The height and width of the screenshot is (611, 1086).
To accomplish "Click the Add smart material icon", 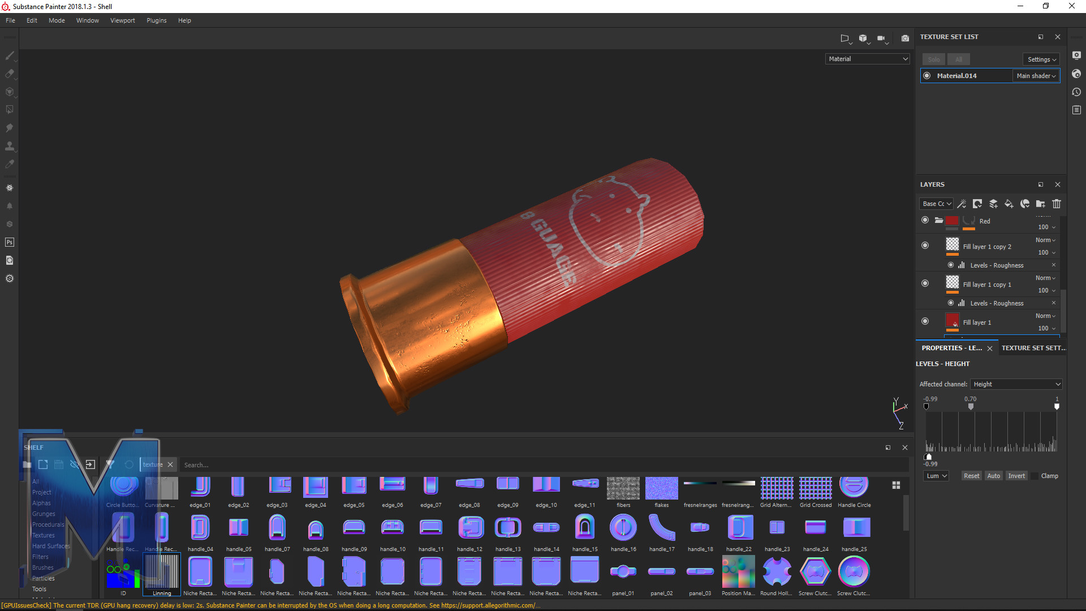I will coord(1025,204).
